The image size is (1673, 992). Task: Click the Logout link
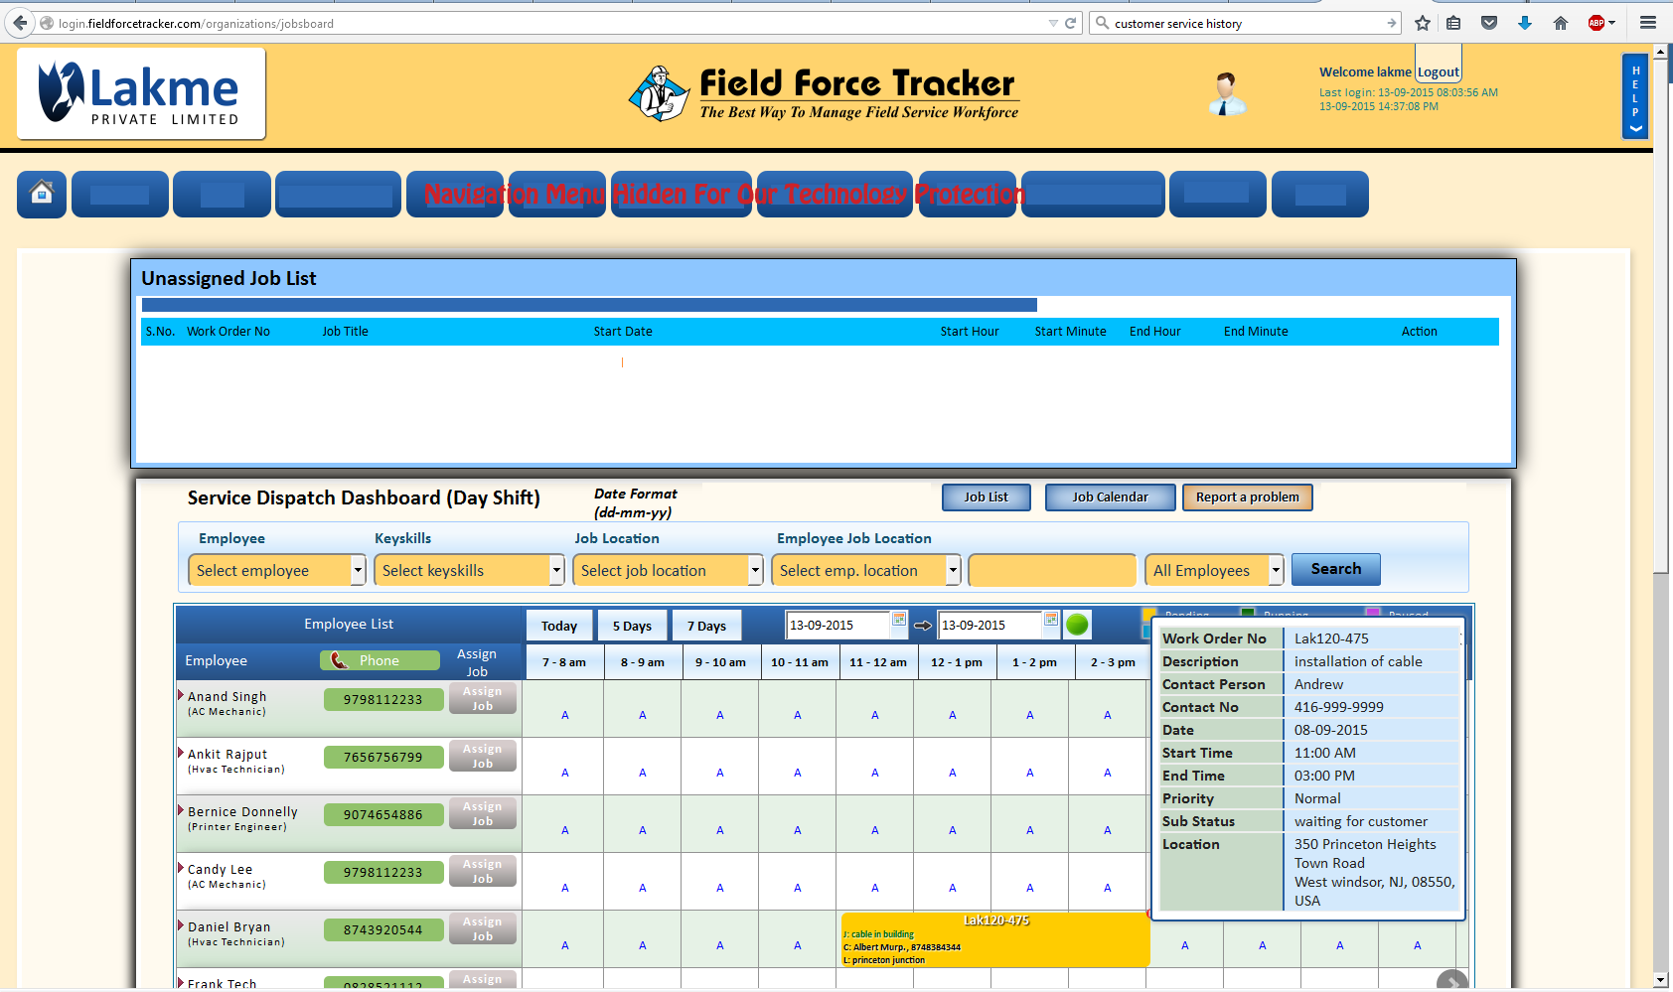tap(1438, 71)
